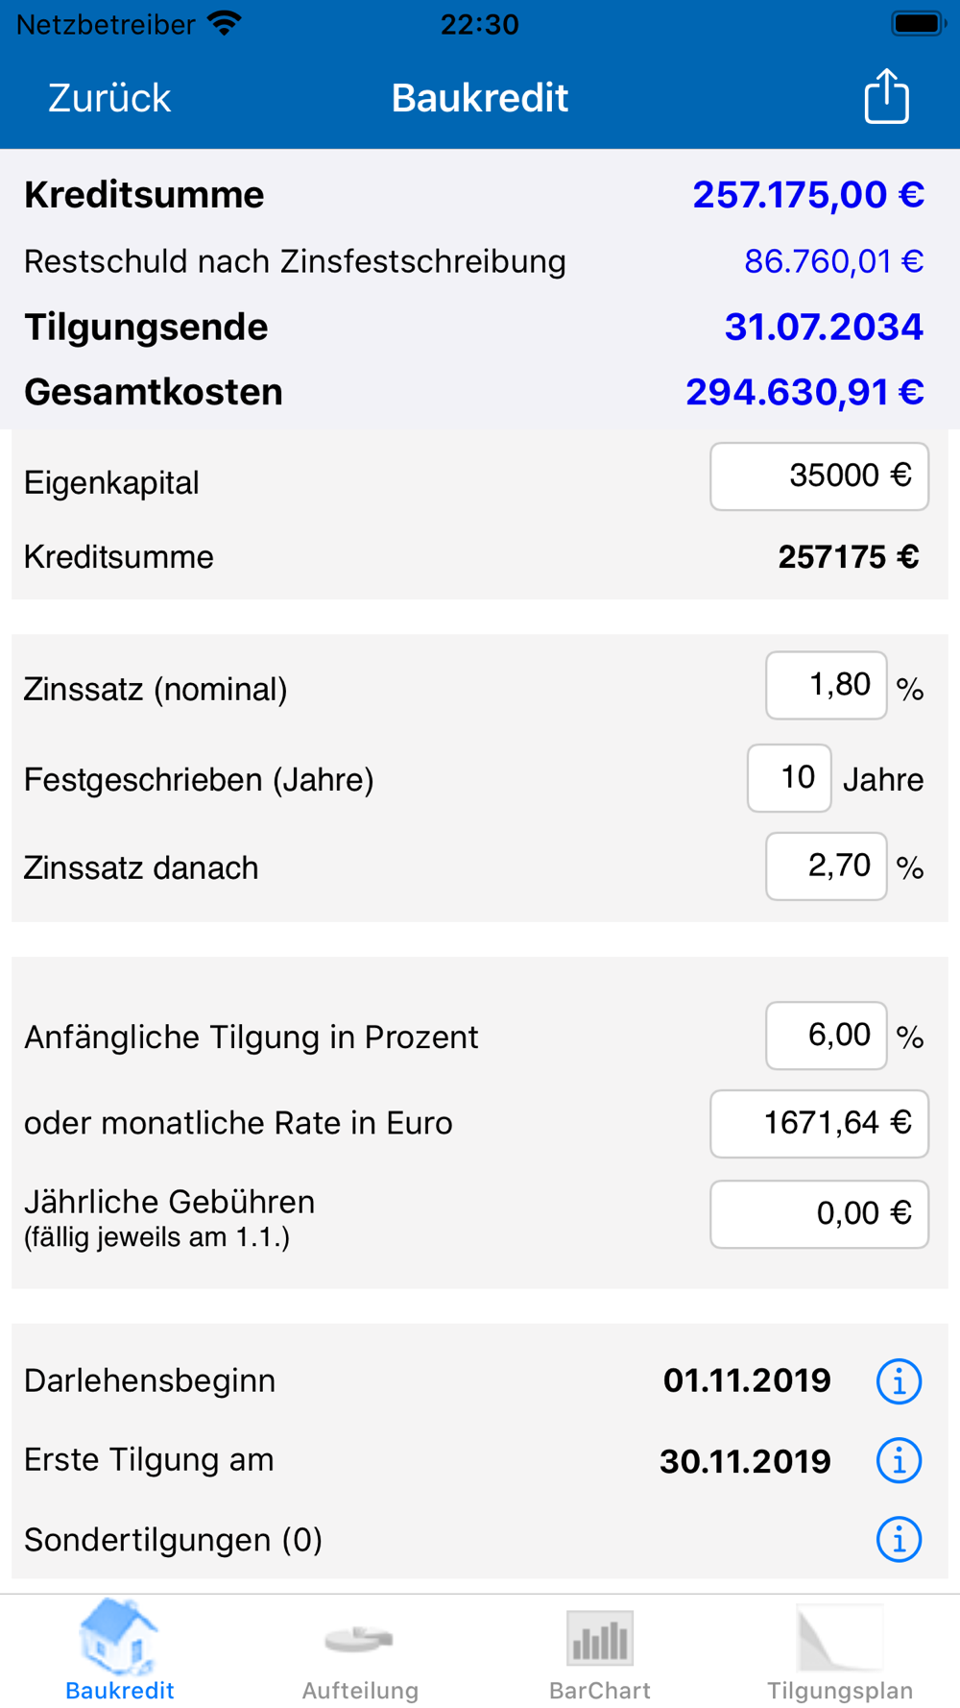Tap the Erste Tilgung date 30.11.2019
The image size is (960, 1708).
[745, 1461]
